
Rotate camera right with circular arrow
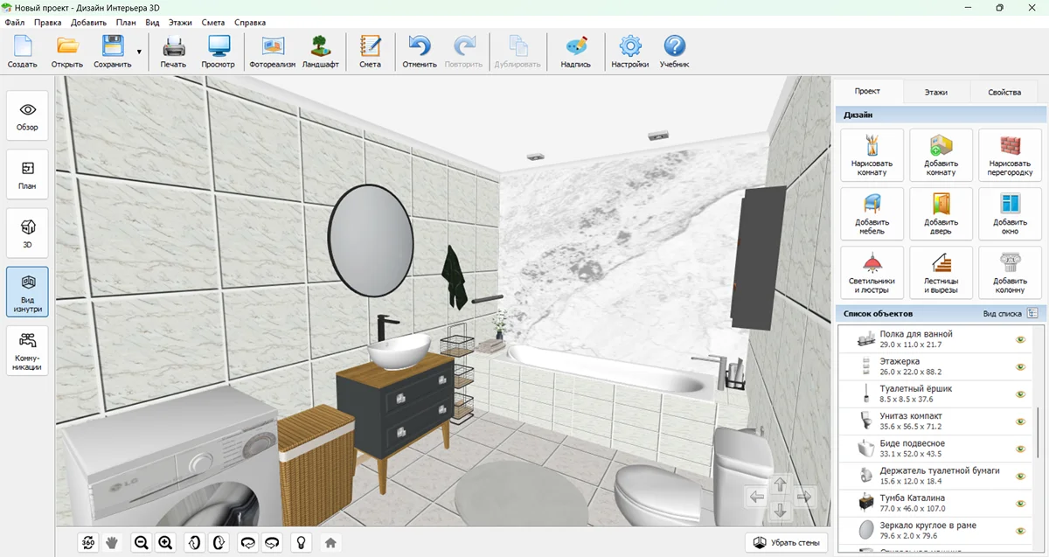(x=272, y=542)
